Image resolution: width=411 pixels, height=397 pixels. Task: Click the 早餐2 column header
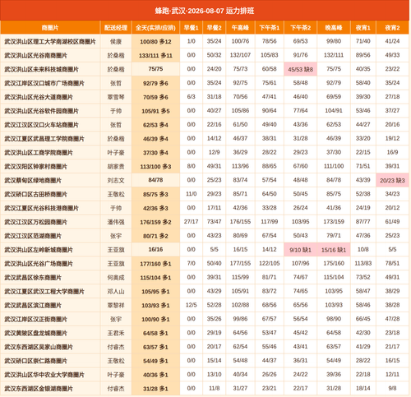(x=215, y=28)
